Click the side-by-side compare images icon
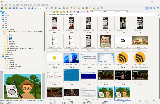The image size is (160, 104). pos(83,8)
